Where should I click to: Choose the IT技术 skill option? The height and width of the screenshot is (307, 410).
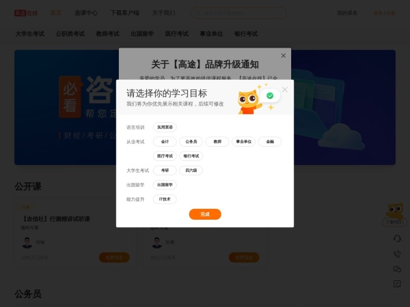(165, 199)
